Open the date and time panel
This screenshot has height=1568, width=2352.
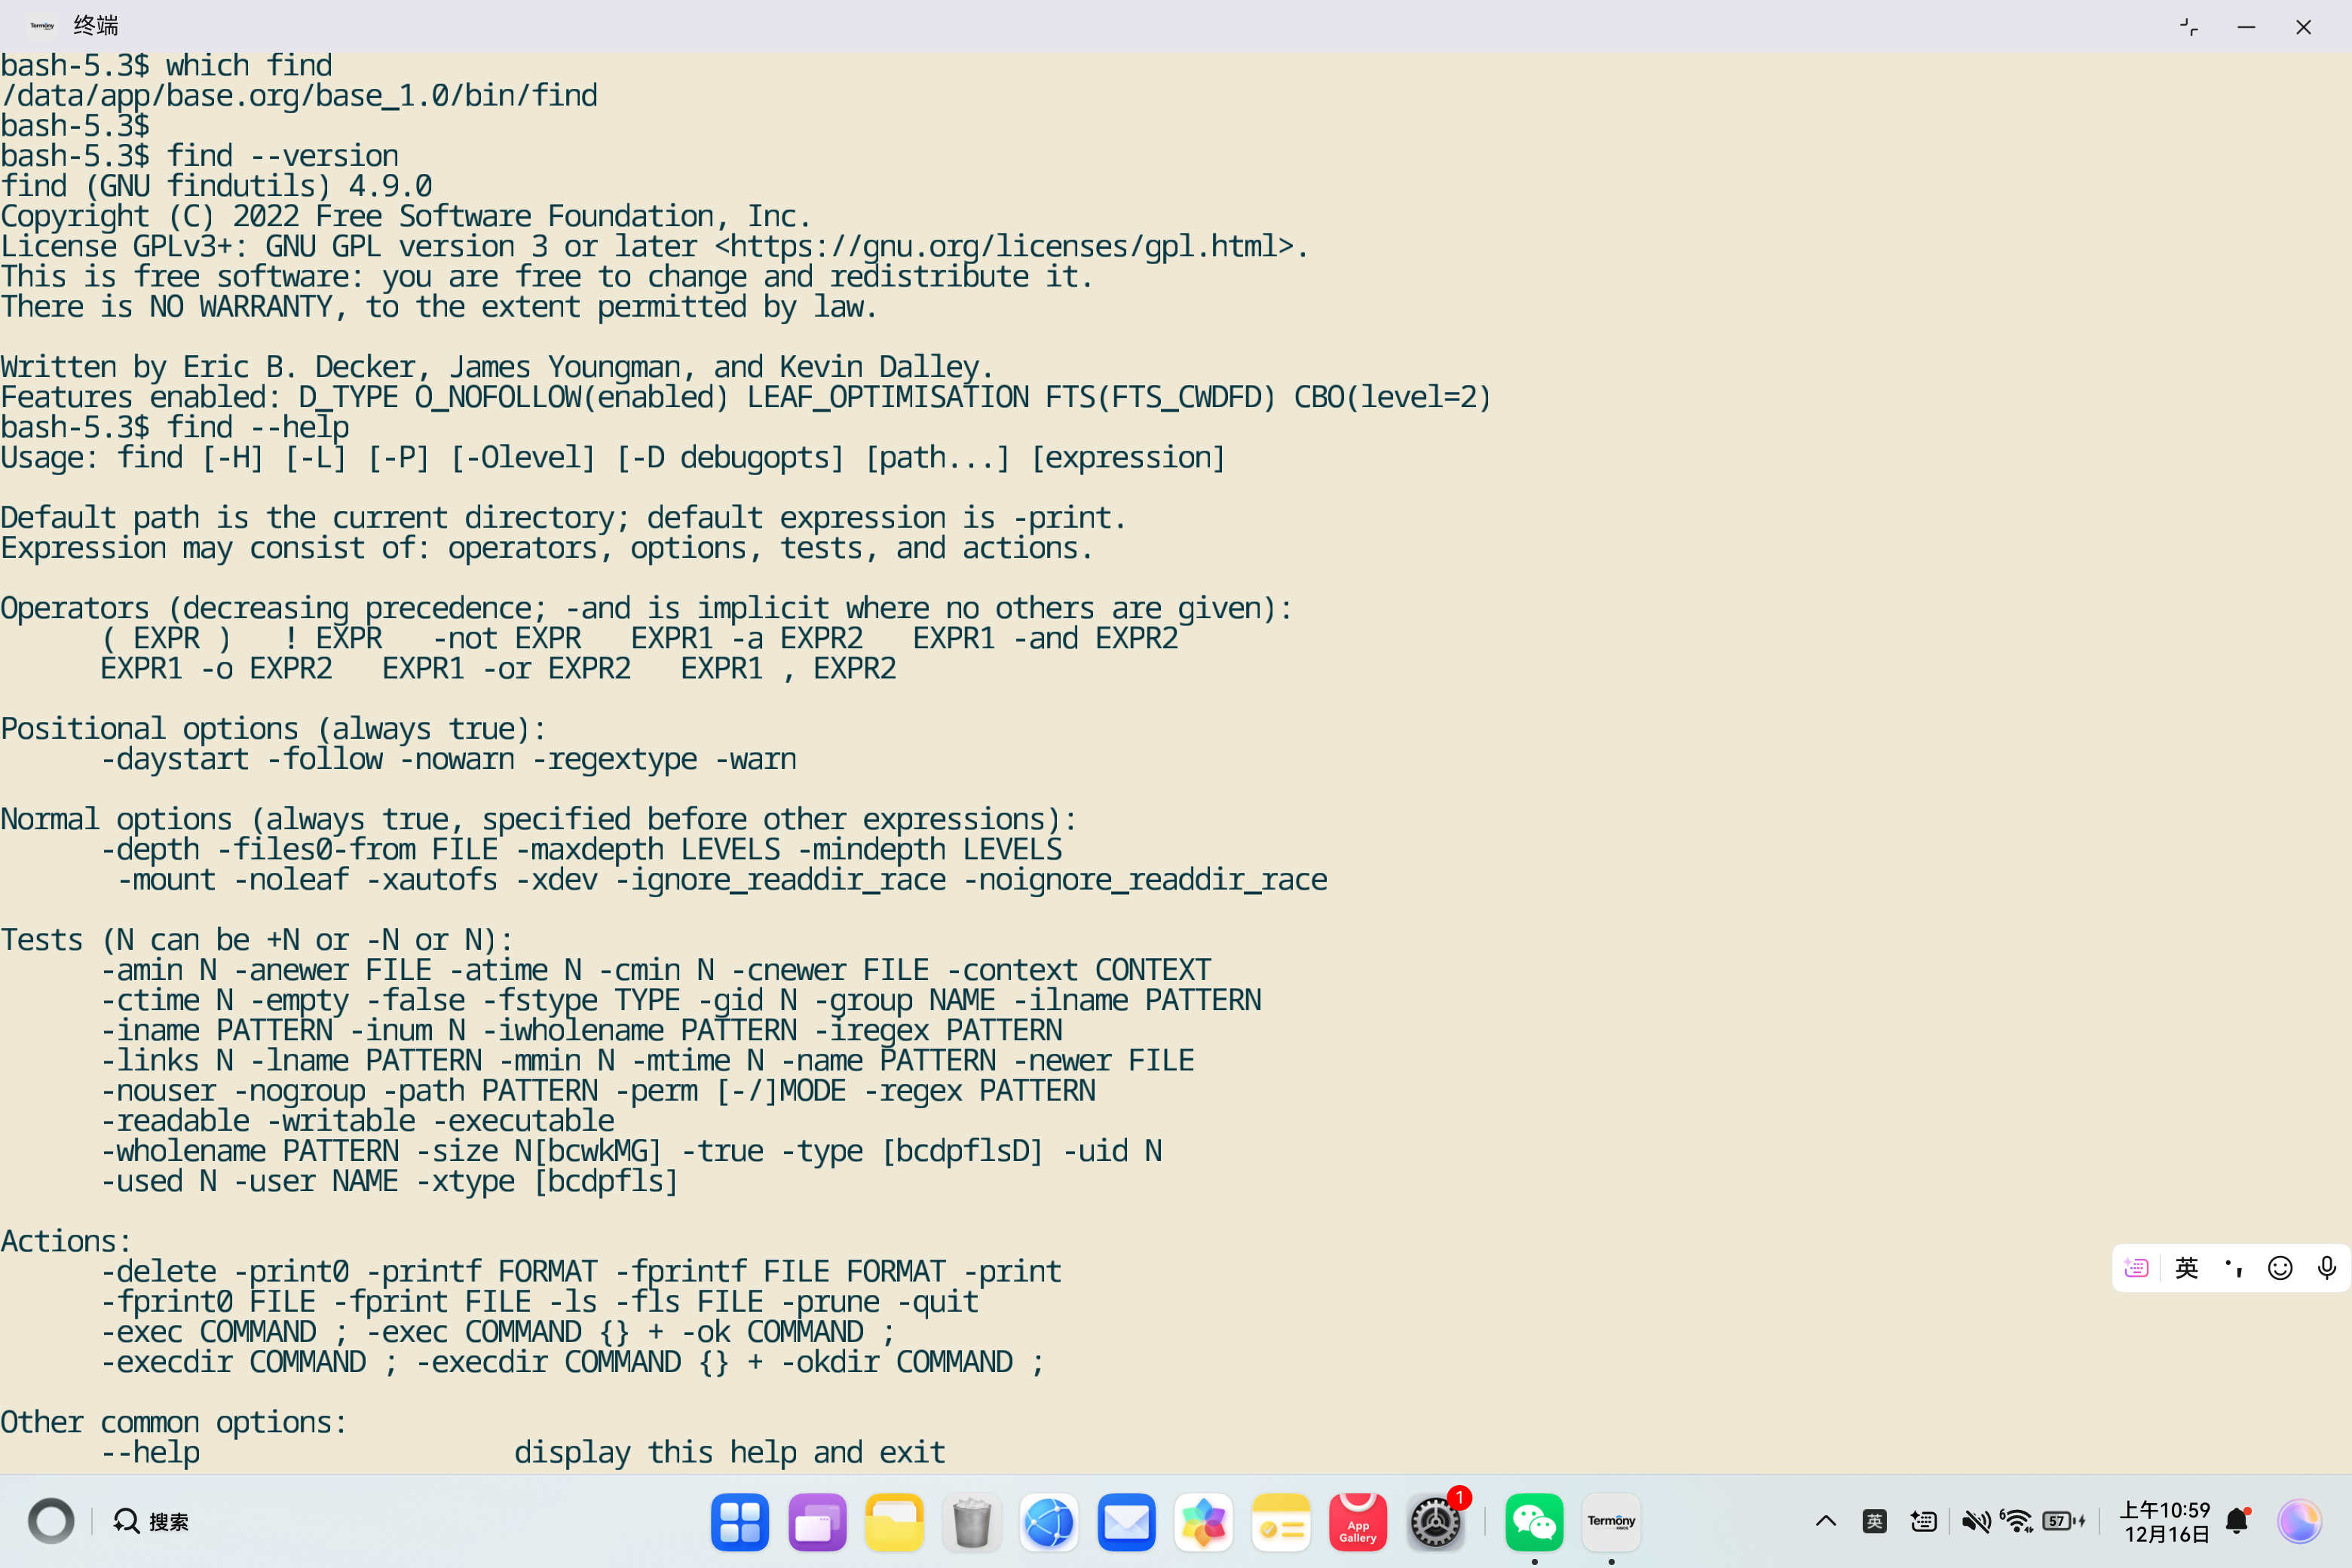click(x=2165, y=1522)
